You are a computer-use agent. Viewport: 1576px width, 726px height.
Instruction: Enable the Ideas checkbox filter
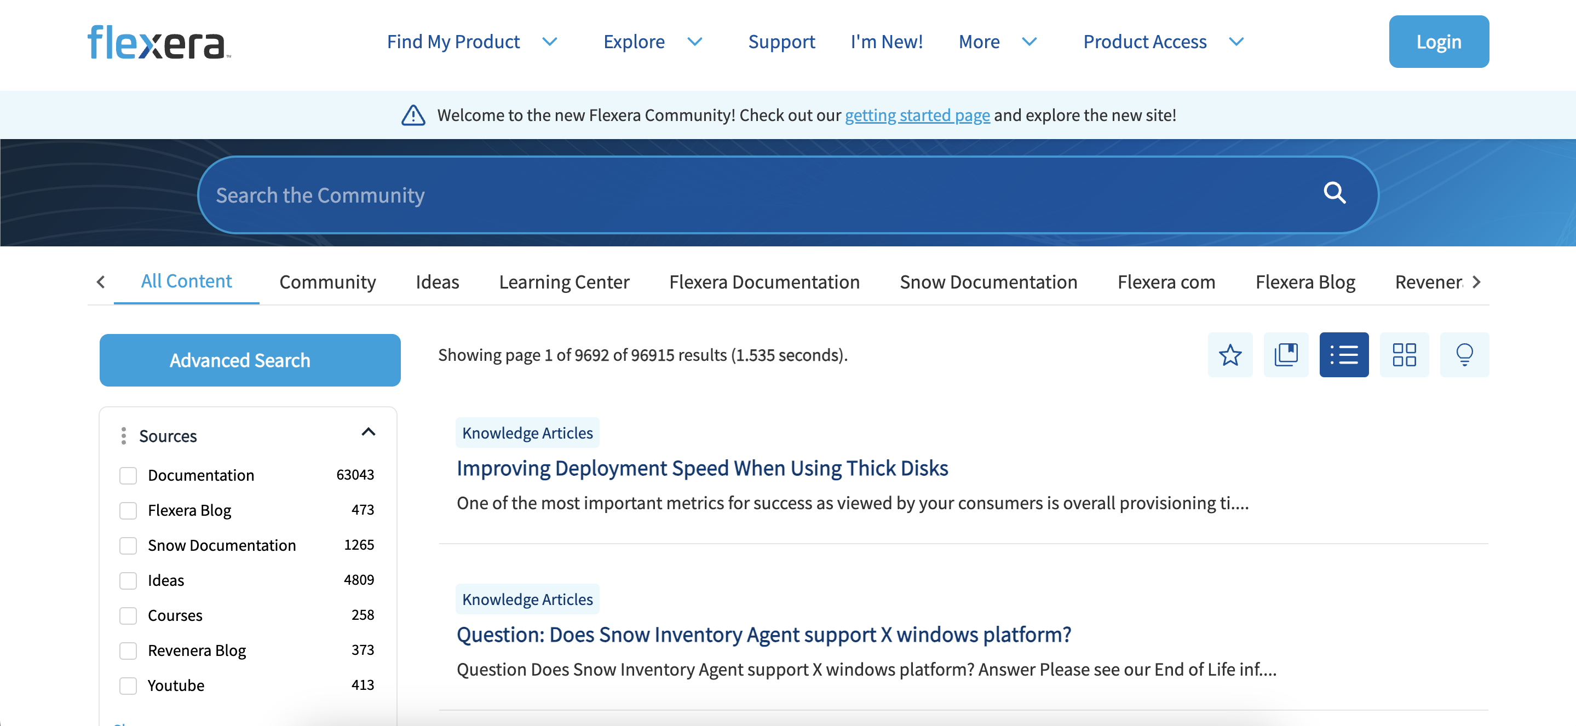(128, 580)
